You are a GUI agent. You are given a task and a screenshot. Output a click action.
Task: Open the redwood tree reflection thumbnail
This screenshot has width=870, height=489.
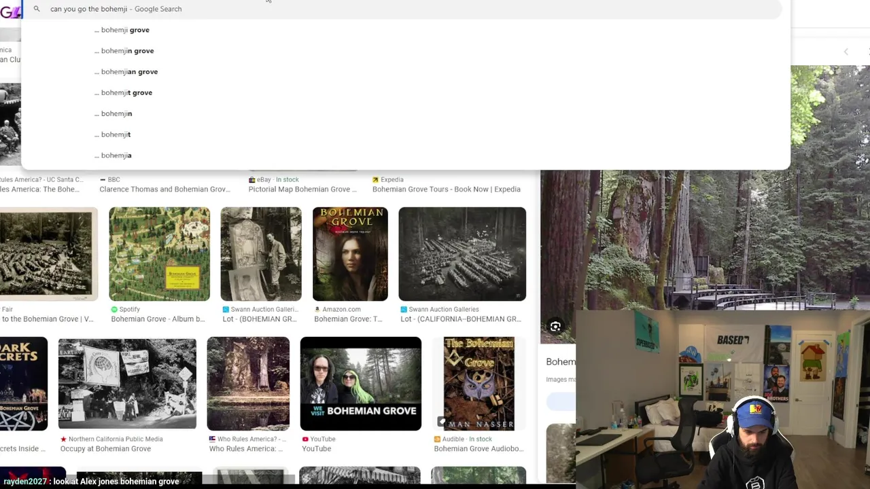coord(248,384)
